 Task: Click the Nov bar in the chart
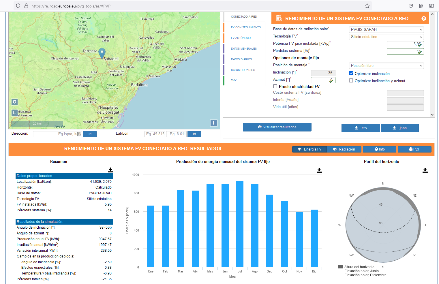pyautogui.click(x=299, y=239)
